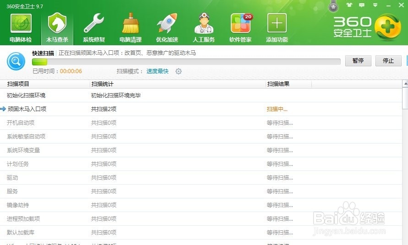Select 木马查杀 shield horse icon

click(57, 23)
